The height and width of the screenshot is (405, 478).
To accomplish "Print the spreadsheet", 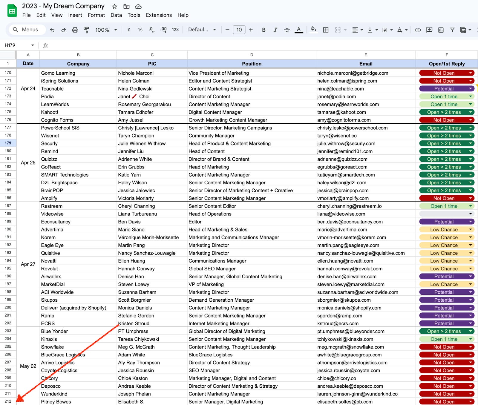I will [x=75, y=30].
